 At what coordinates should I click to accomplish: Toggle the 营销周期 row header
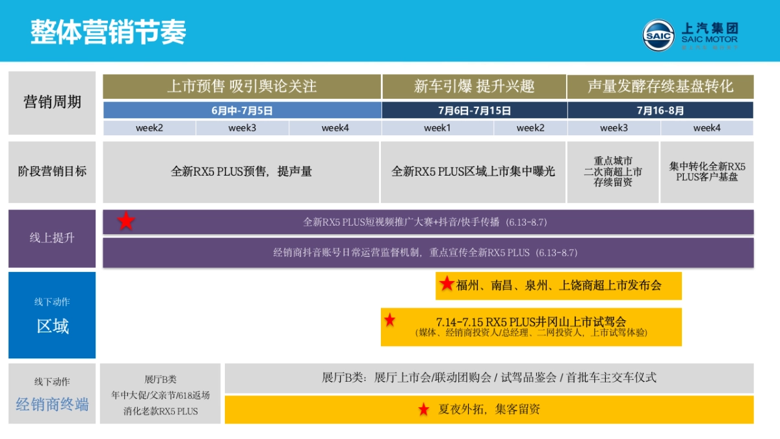tap(51, 102)
